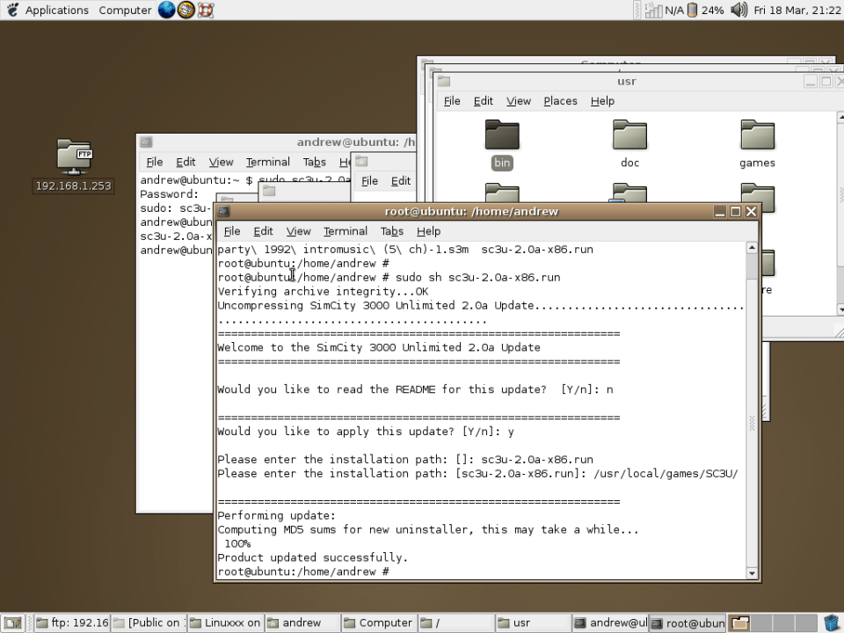Click the volume speaker icon
This screenshot has width=844, height=633.
click(738, 11)
